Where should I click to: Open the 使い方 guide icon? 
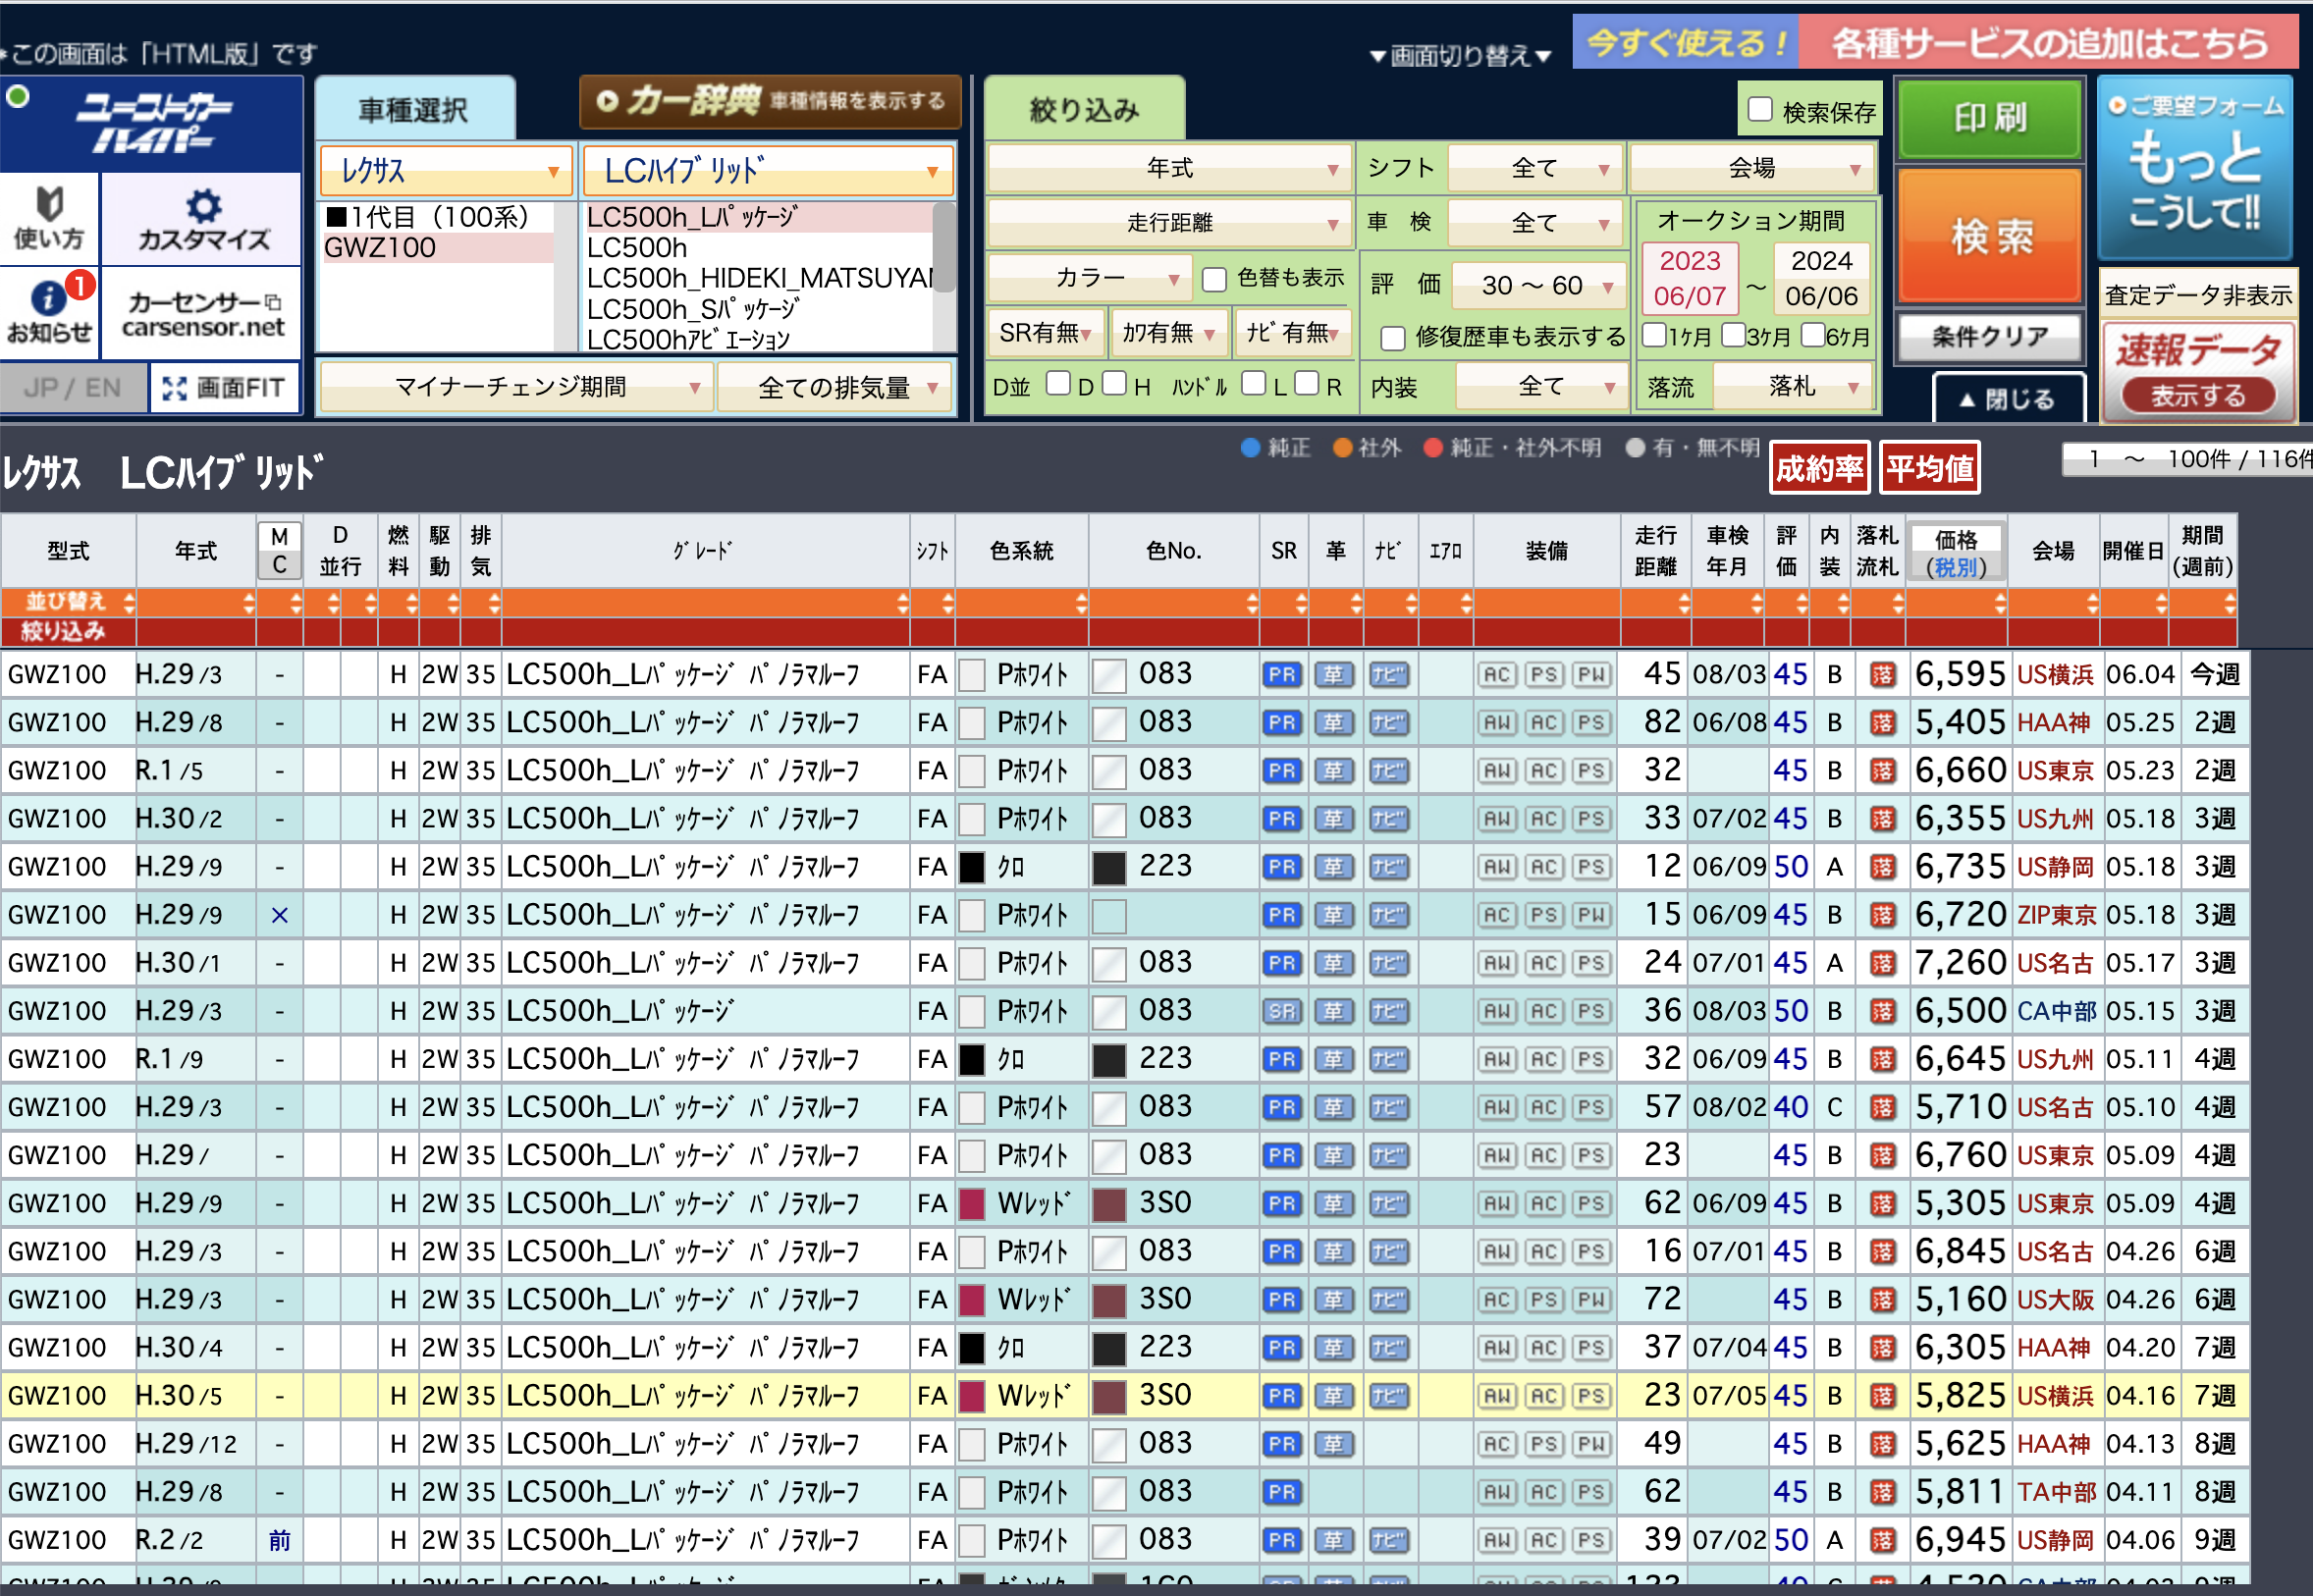[48, 217]
